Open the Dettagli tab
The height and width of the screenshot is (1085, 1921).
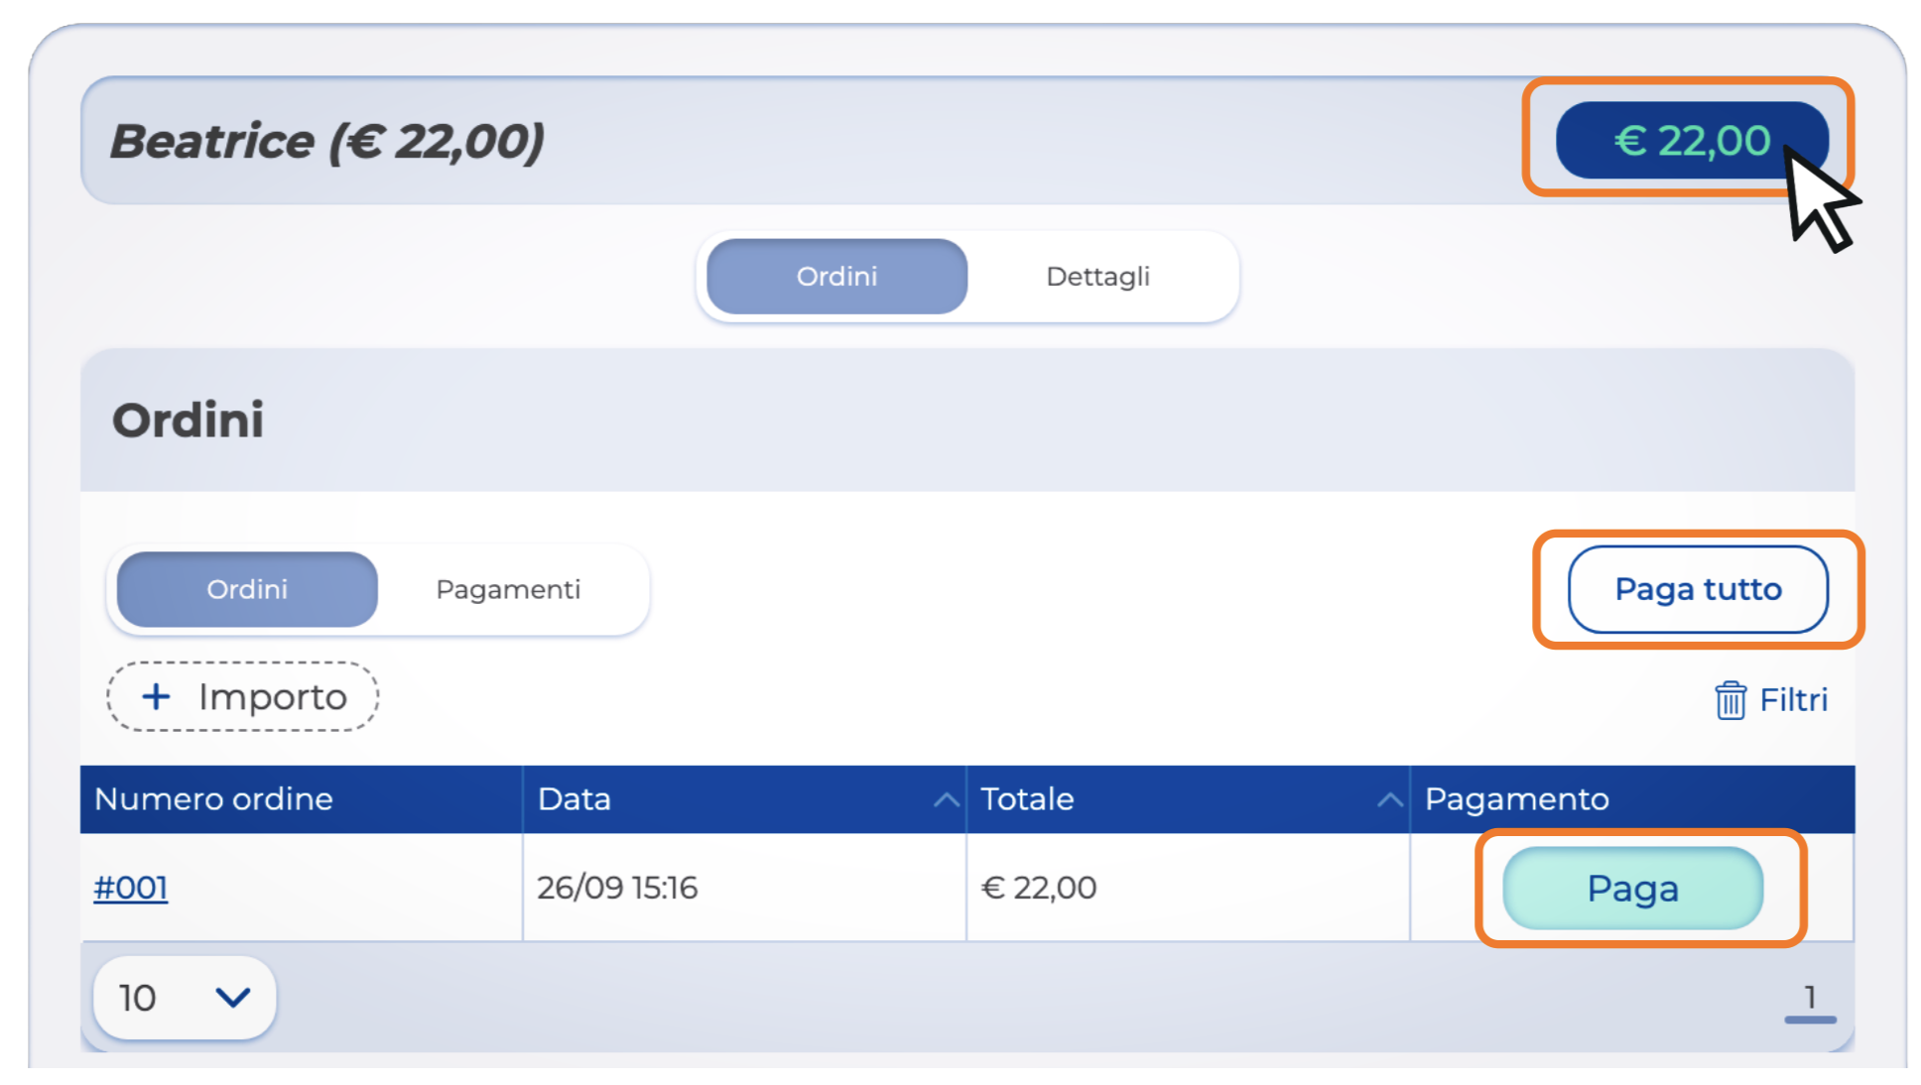pos(1097,277)
